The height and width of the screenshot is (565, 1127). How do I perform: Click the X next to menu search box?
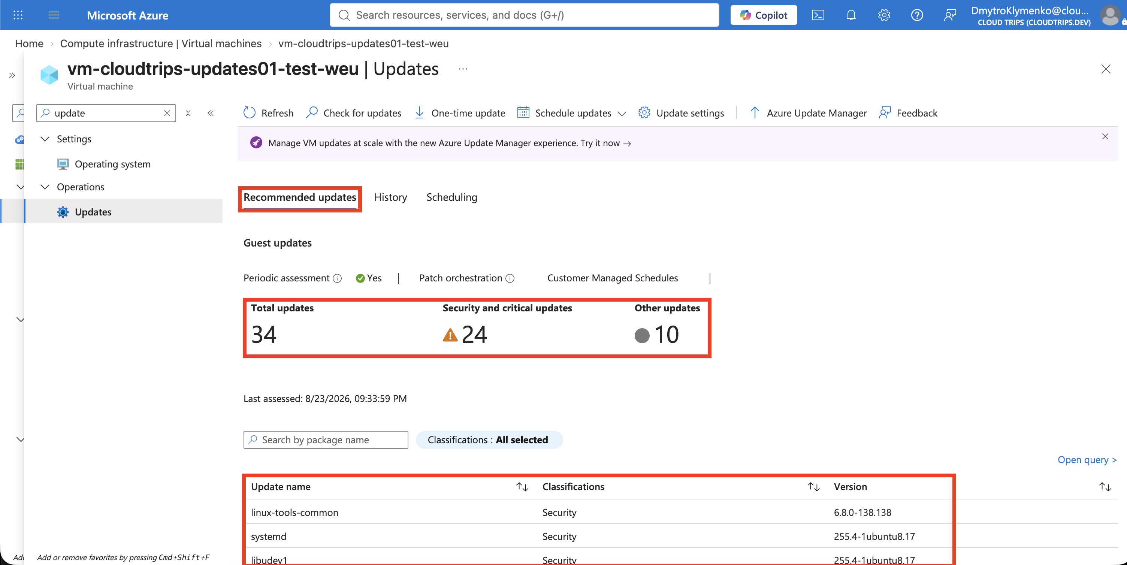tap(188, 113)
